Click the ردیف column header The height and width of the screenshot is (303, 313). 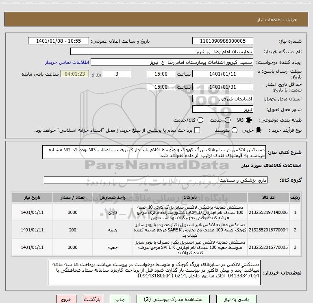[x=295, y=198]
